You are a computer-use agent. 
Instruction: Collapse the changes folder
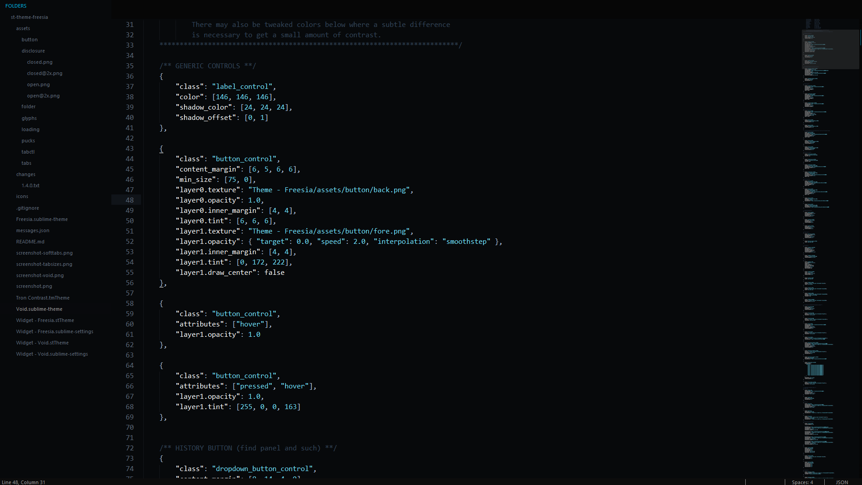coord(26,174)
